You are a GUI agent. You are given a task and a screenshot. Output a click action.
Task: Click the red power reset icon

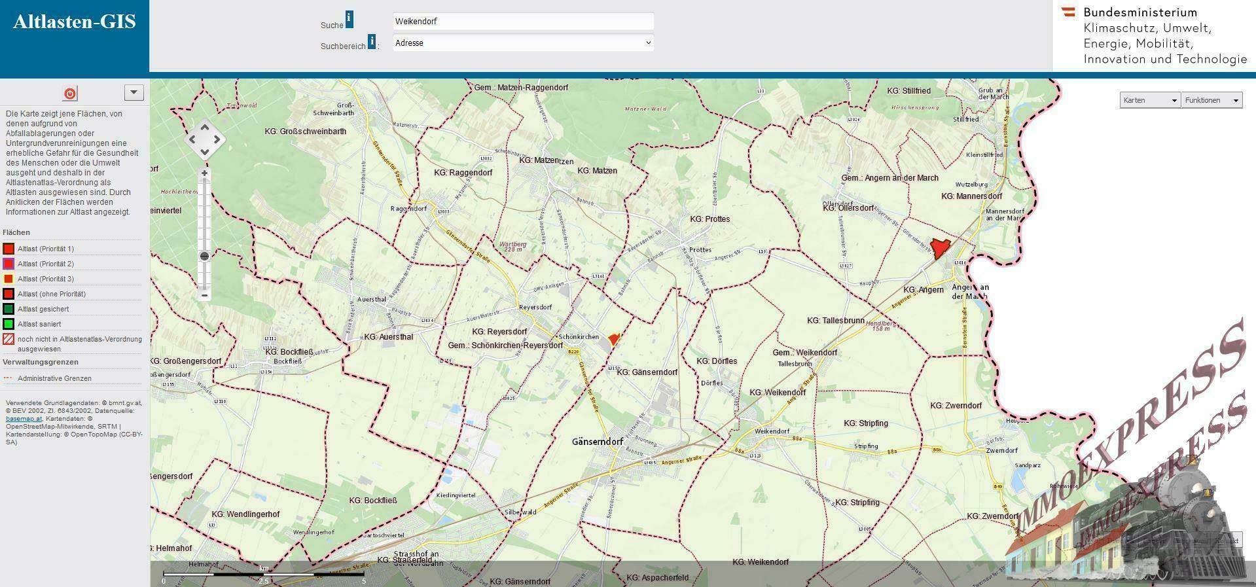[x=70, y=94]
